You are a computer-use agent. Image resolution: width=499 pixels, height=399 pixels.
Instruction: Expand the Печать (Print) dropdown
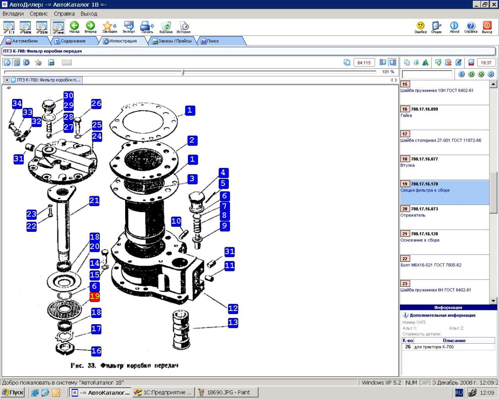[x=153, y=27]
